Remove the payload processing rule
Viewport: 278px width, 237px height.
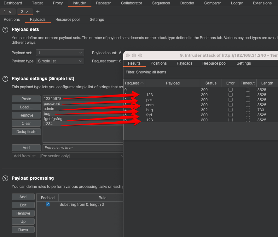click(x=23, y=213)
